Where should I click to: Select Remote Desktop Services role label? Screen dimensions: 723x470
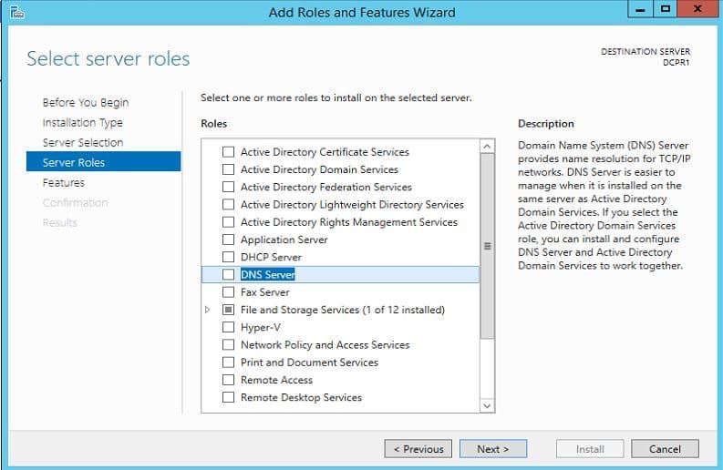301,397
